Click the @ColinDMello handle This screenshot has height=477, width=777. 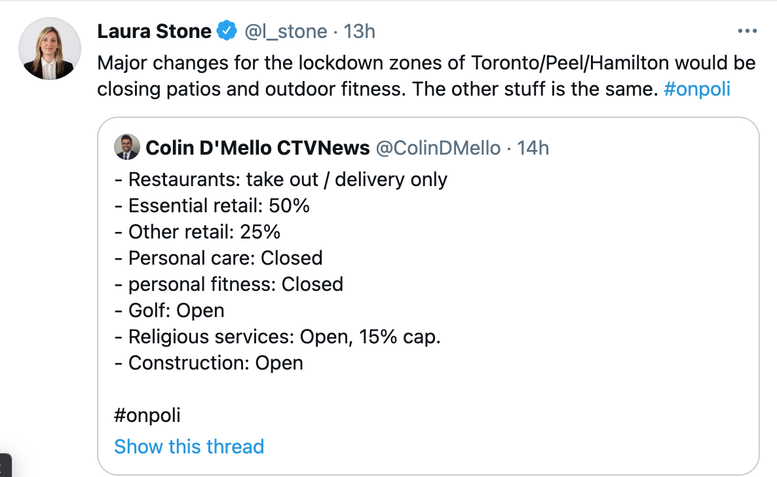(438, 148)
